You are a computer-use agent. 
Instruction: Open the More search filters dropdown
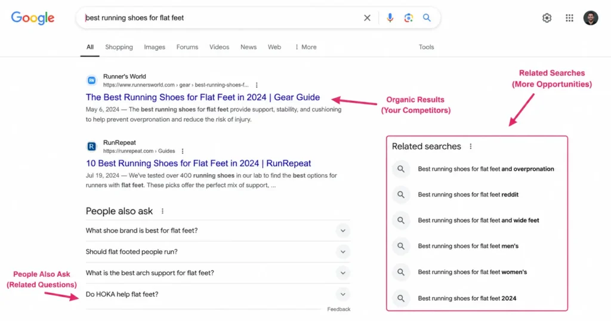point(305,47)
